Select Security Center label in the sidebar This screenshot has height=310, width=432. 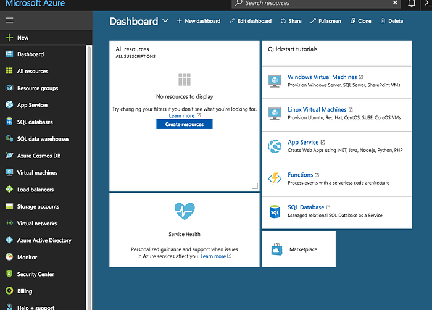(x=36, y=274)
